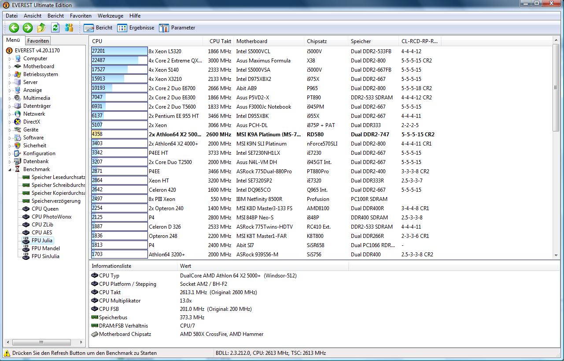Go up one level with toolbar arrow
The image size is (564, 361).
click(x=41, y=28)
